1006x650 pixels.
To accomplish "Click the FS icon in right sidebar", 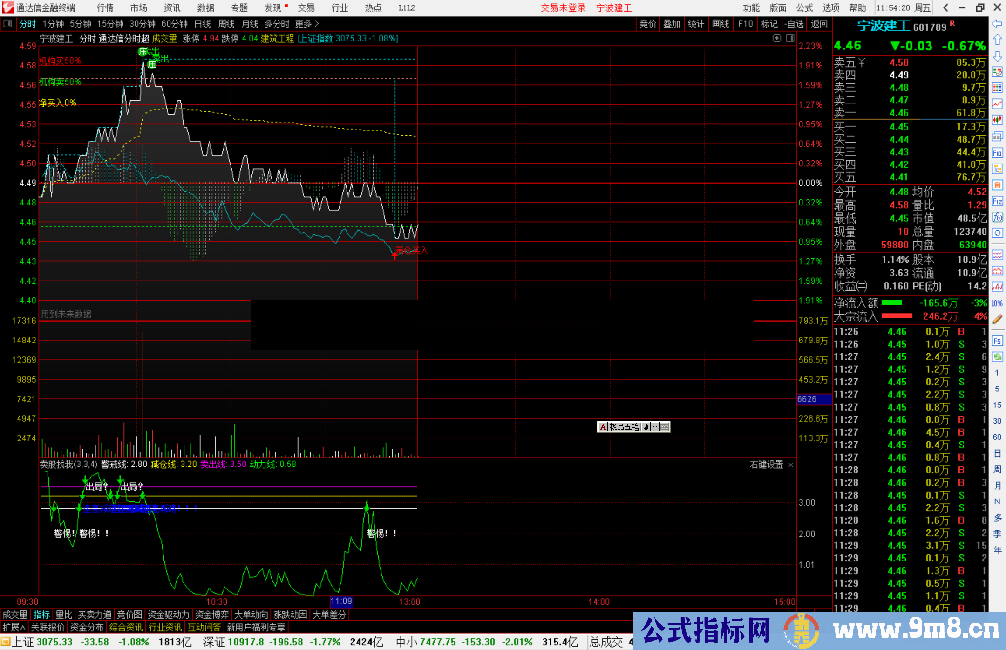I will tap(997, 341).
